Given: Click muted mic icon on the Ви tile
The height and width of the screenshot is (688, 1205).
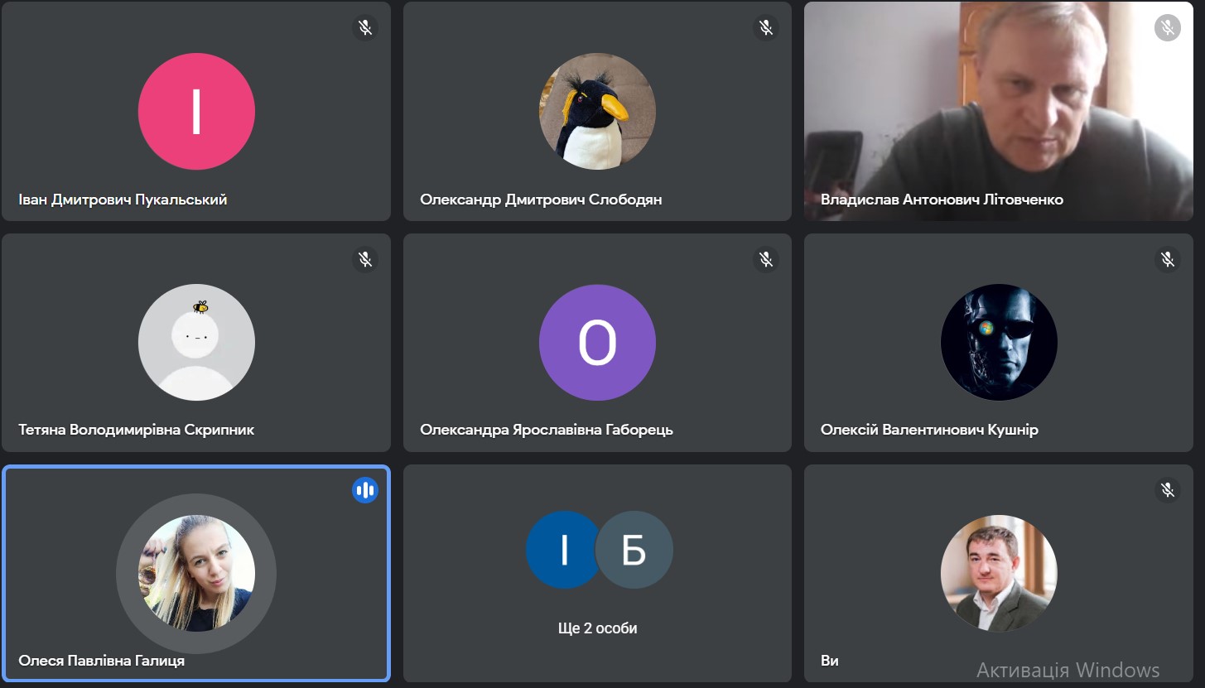Looking at the screenshot, I should point(1168,490).
